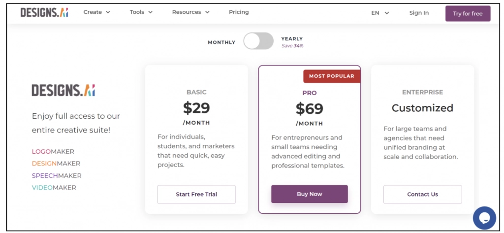Open the EN language selector
Screen dimensions: 504x233
click(380, 13)
